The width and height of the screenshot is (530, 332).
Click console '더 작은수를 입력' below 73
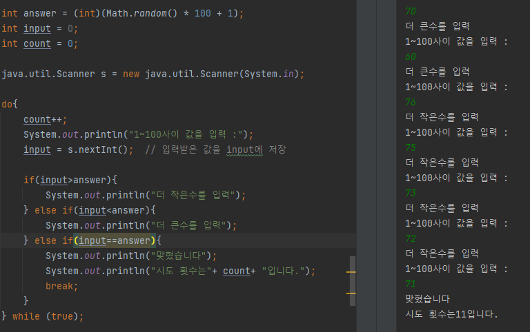tap(442, 208)
